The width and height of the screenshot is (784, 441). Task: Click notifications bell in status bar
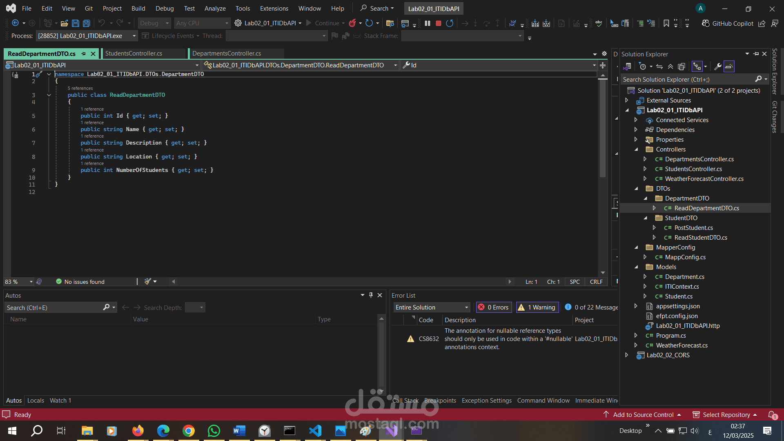772,415
